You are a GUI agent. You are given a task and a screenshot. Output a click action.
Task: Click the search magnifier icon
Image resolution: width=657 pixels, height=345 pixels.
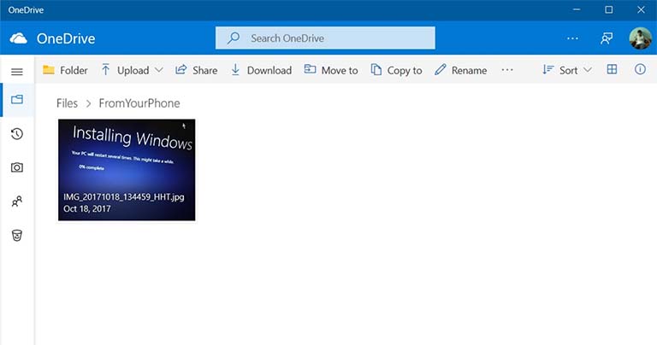[x=233, y=38]
